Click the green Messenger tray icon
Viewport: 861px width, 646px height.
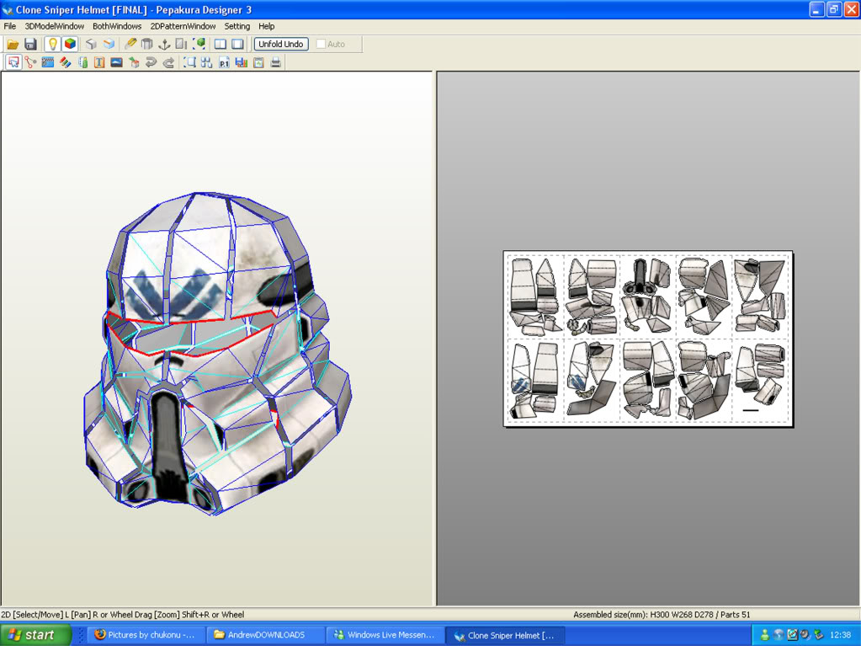tap(764, 634)
